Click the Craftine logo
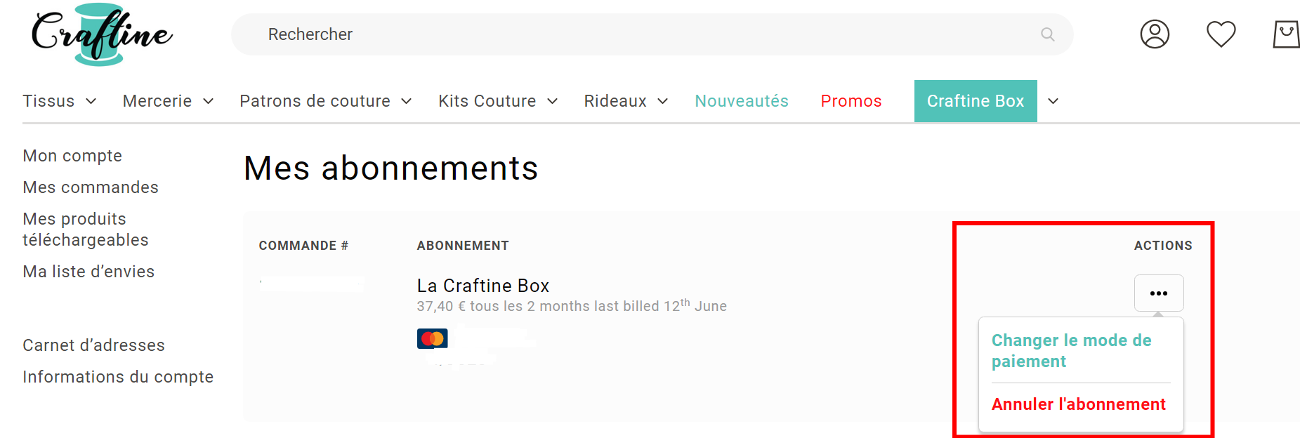1300x438 pixels. point(101,34)
